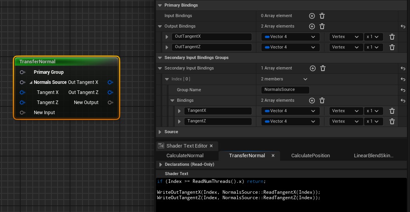The width and height of the screenshot is (410, 212).
Task: Delete all Output Bindings with trash icon
Action: (x=322, y=26)
